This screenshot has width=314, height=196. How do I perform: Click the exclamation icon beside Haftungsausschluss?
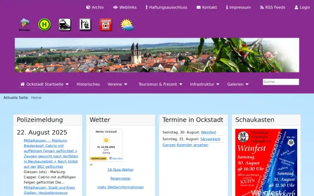(147, 7)
